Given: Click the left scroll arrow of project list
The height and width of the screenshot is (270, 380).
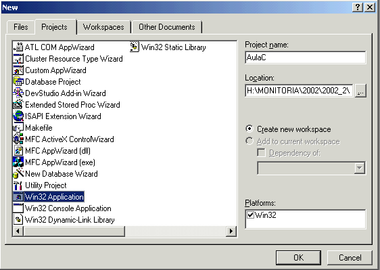Looking at the screenshot, I should coord(18,231).
